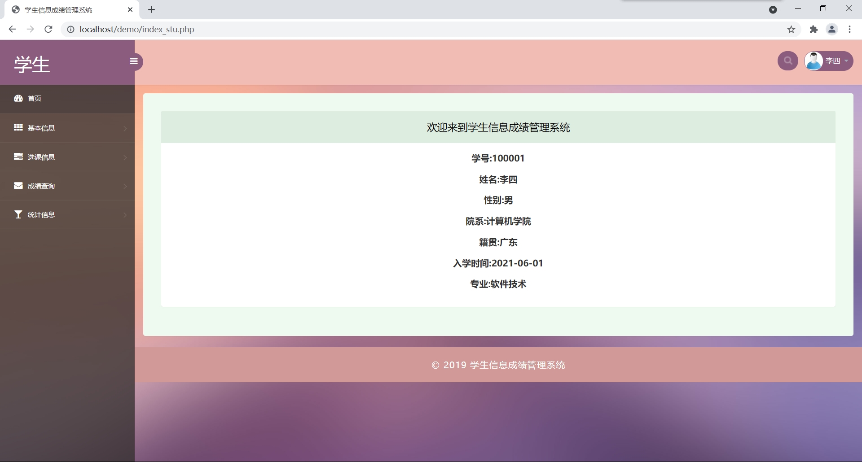
Task: Click the user avatar picture
Action: coord(814,61)
